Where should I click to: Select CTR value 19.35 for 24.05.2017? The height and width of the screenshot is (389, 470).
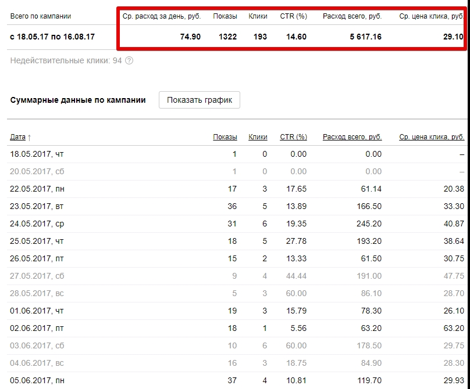coord(296,224)
